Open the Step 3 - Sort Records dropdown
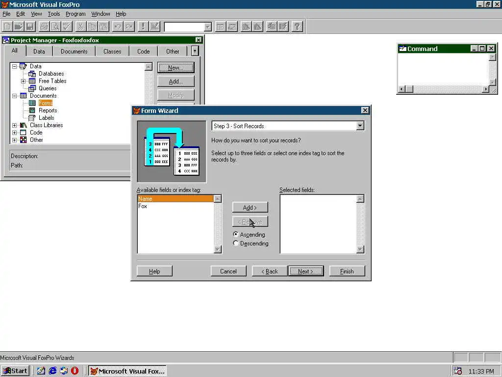Screen dimensions: 502x377 tap(360, 126)
